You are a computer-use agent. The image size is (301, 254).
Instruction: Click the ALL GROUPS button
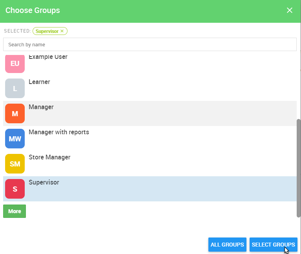(227, 245)
